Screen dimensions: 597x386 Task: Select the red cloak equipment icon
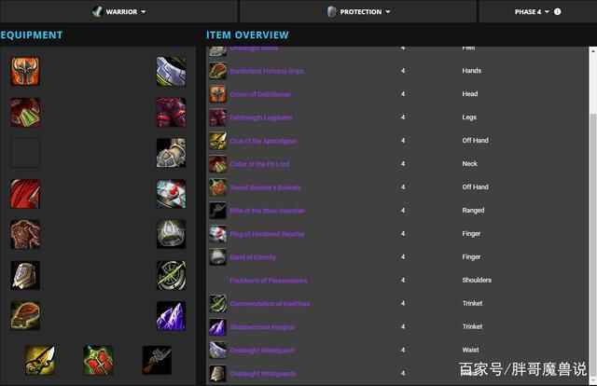[25, 194]
